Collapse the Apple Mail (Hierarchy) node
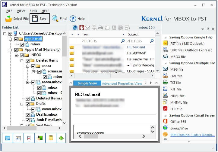This screenshot has width=218, height=152. pos(11,50)
